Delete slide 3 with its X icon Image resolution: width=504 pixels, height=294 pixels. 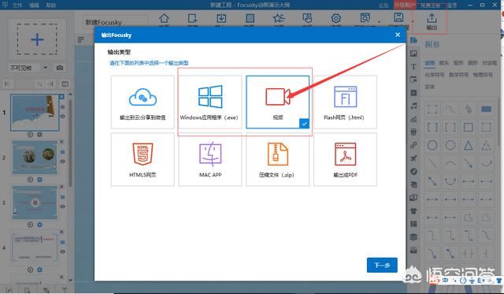pyautogui.click(x=61, y=187)
